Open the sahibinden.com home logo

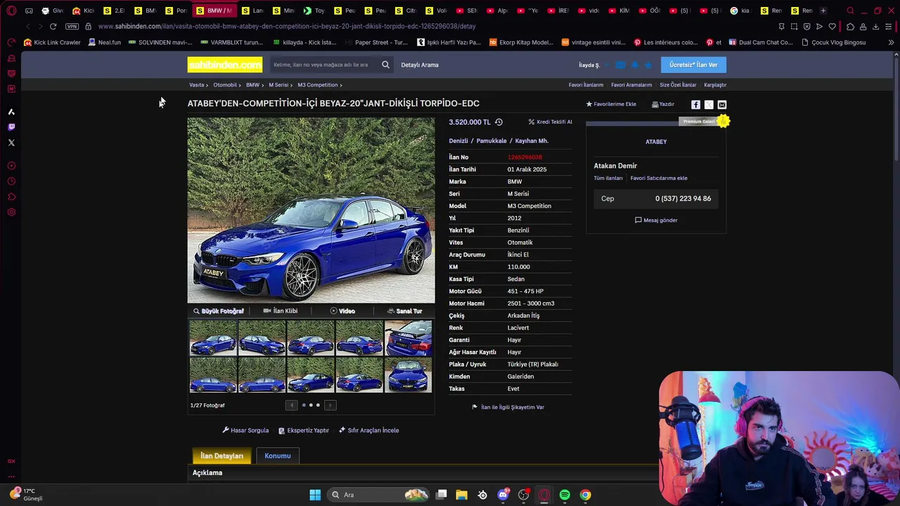(224, 65)
